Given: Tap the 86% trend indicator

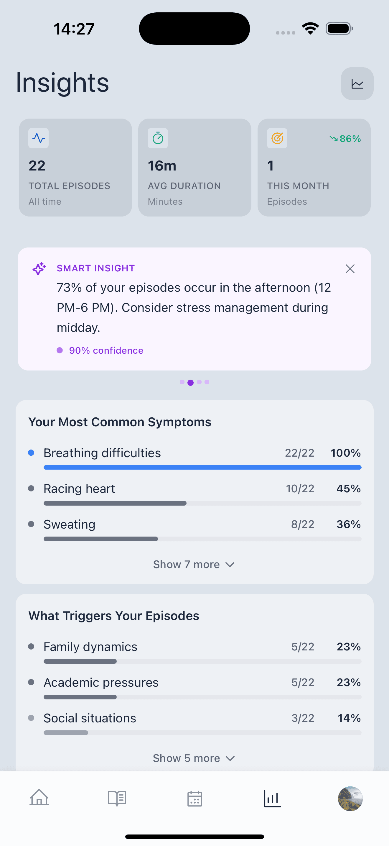Looking at the screenshot, I should 345,139.
